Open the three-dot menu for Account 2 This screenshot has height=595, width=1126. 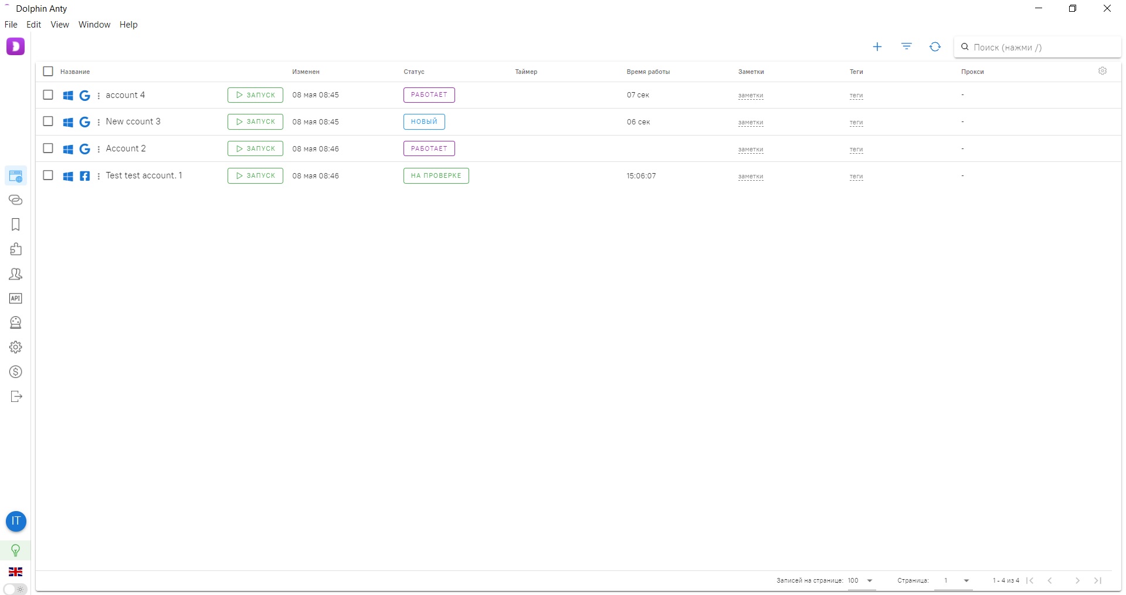tap(99, 149)
